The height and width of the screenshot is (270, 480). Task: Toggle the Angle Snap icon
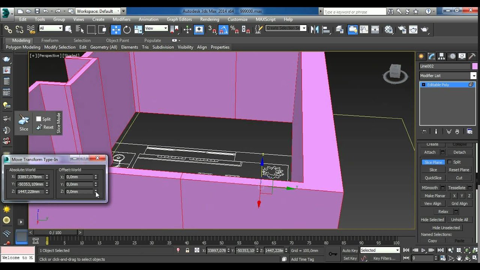[x=223, y=30]
